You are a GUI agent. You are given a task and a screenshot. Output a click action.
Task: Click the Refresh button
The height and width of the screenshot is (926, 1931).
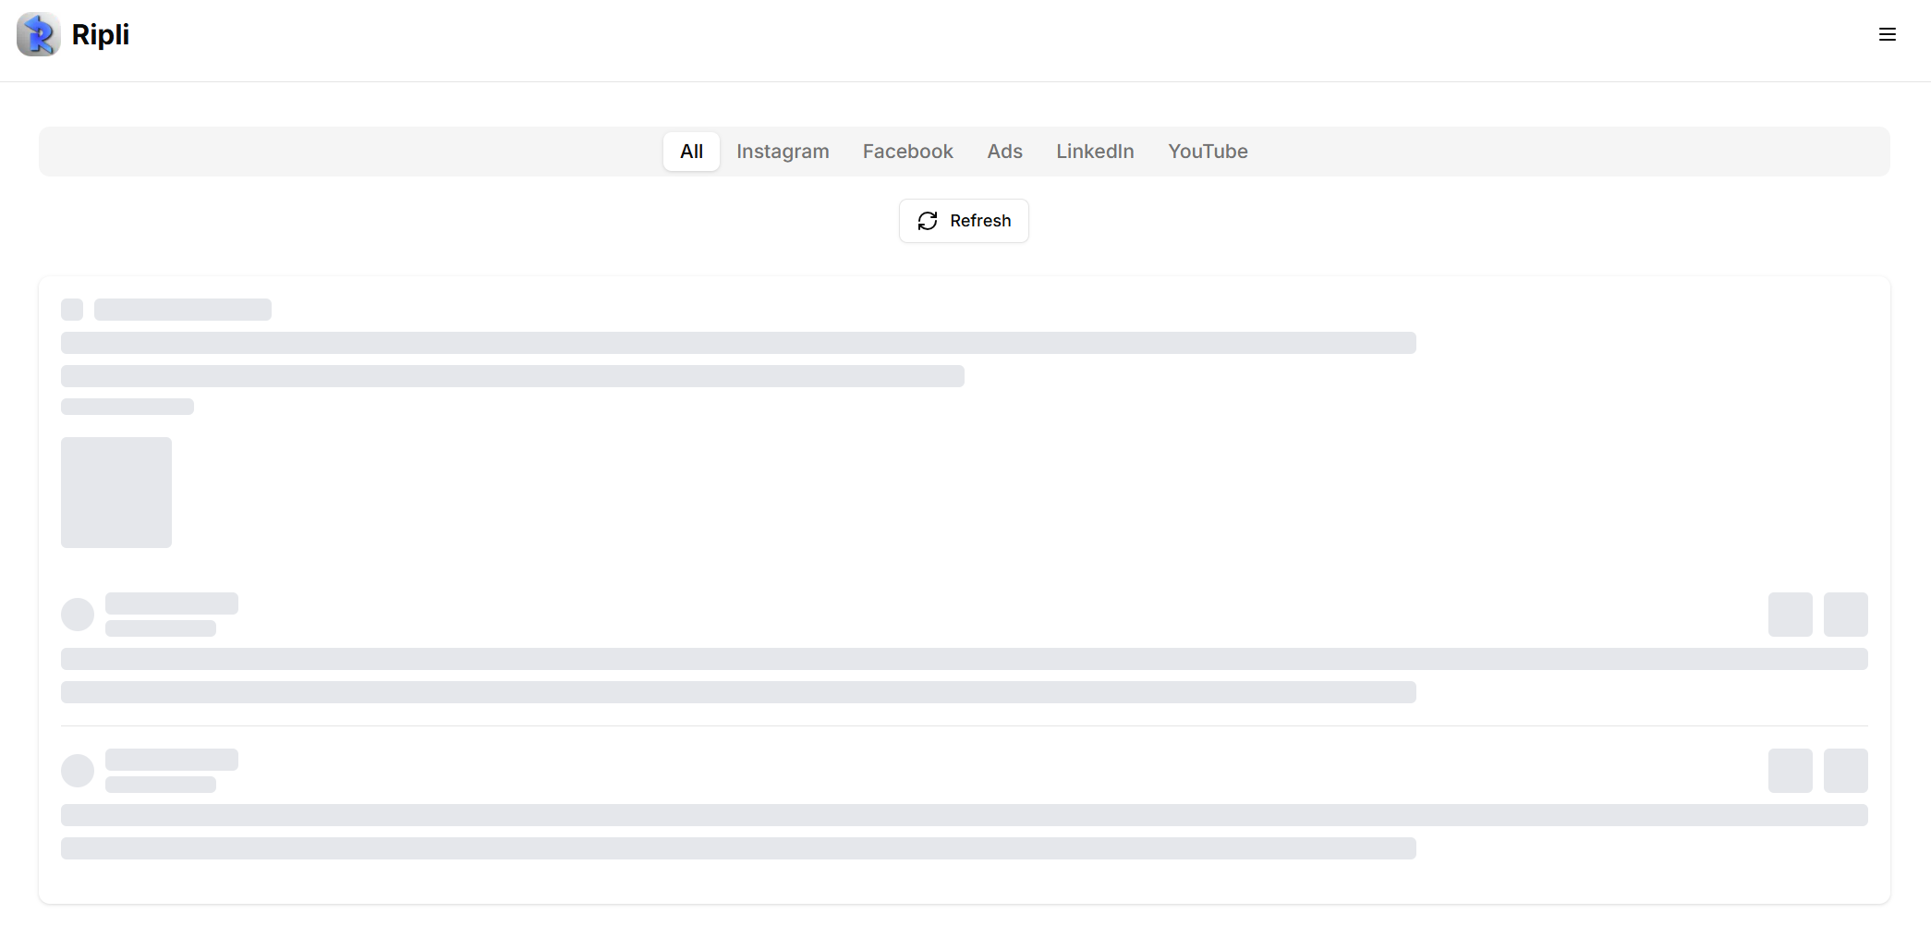tap(964, 221)
